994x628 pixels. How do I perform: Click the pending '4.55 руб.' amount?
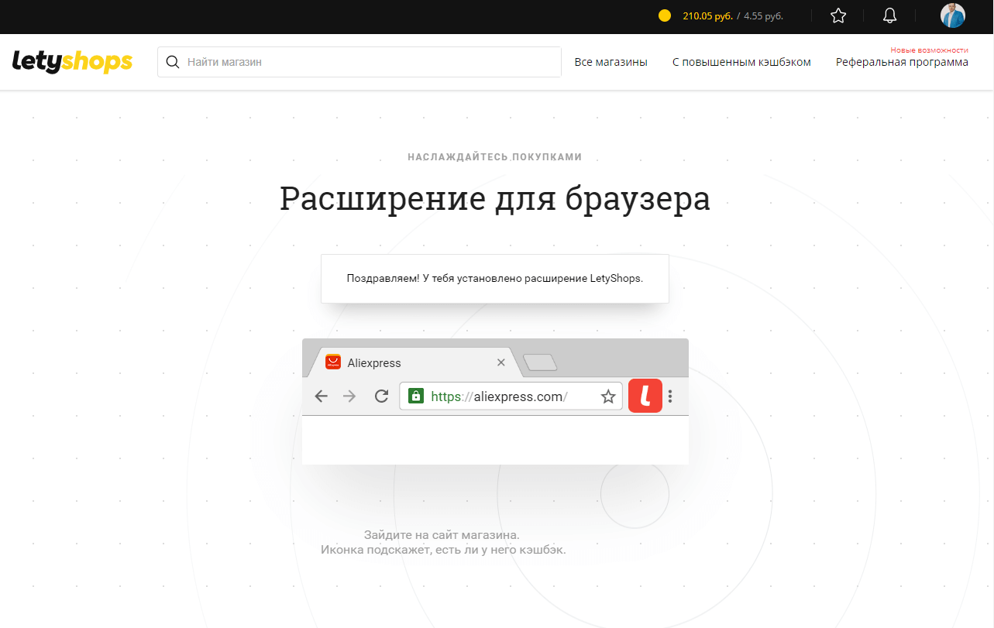(763, 15)
